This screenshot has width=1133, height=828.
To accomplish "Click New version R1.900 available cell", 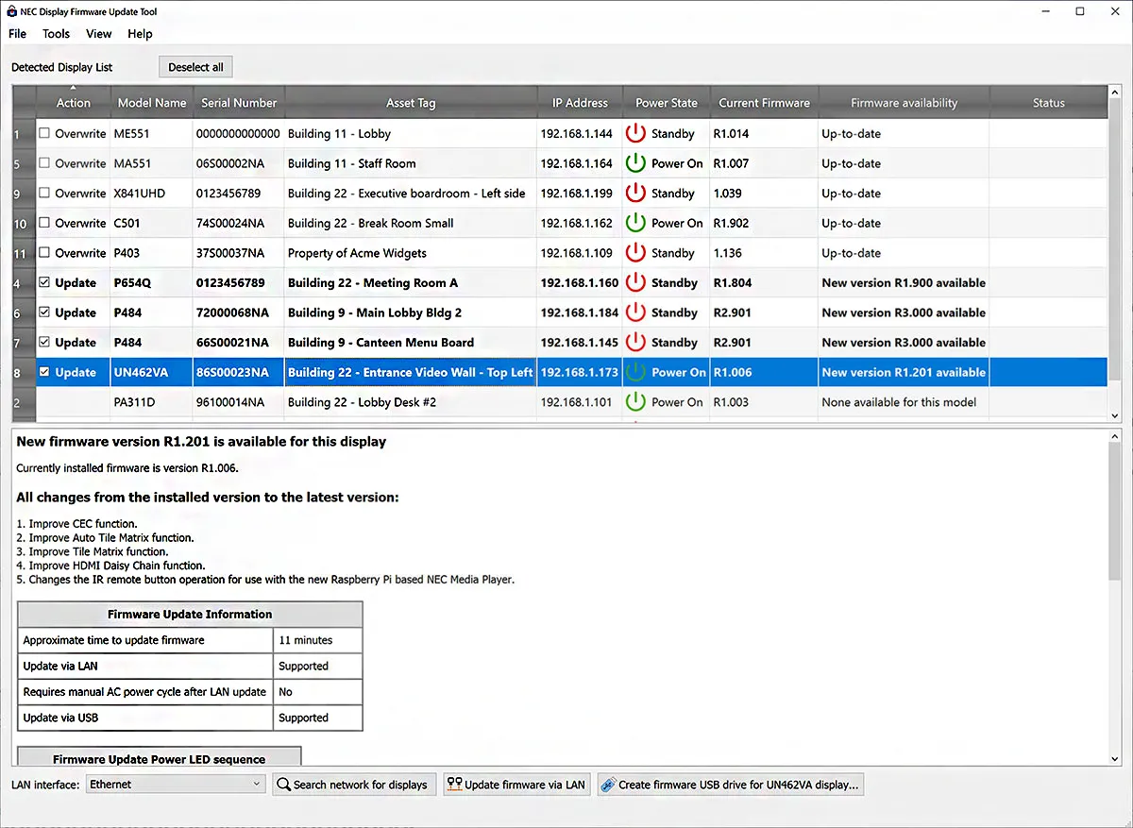I will (x=904, y=282).
